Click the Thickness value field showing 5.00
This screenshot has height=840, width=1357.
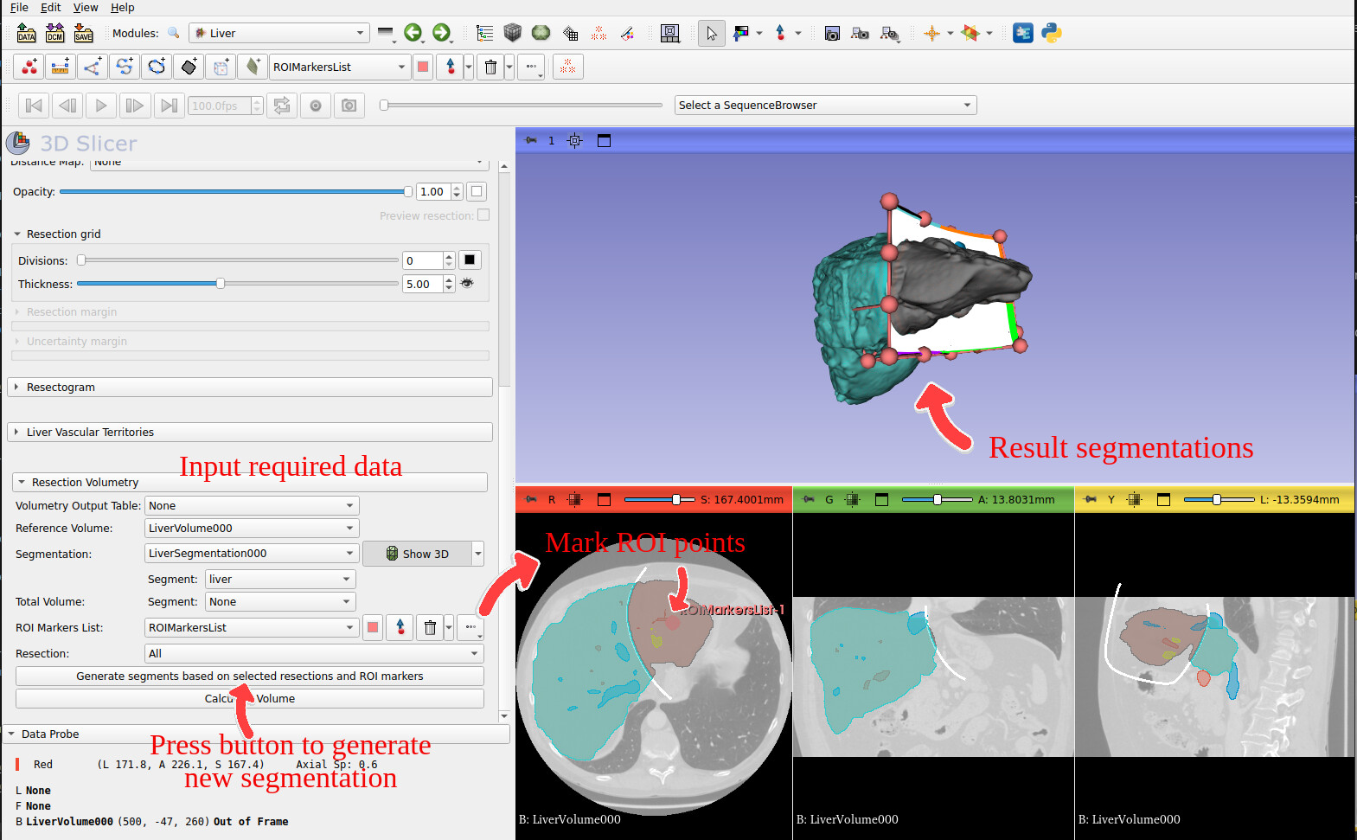[423, 284]
